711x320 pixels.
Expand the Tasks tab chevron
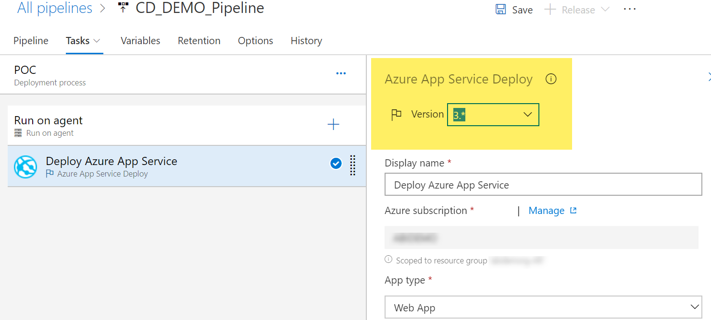pos(97,41)
